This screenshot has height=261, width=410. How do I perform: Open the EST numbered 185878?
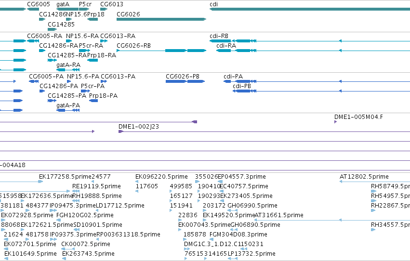pos(195,235)
